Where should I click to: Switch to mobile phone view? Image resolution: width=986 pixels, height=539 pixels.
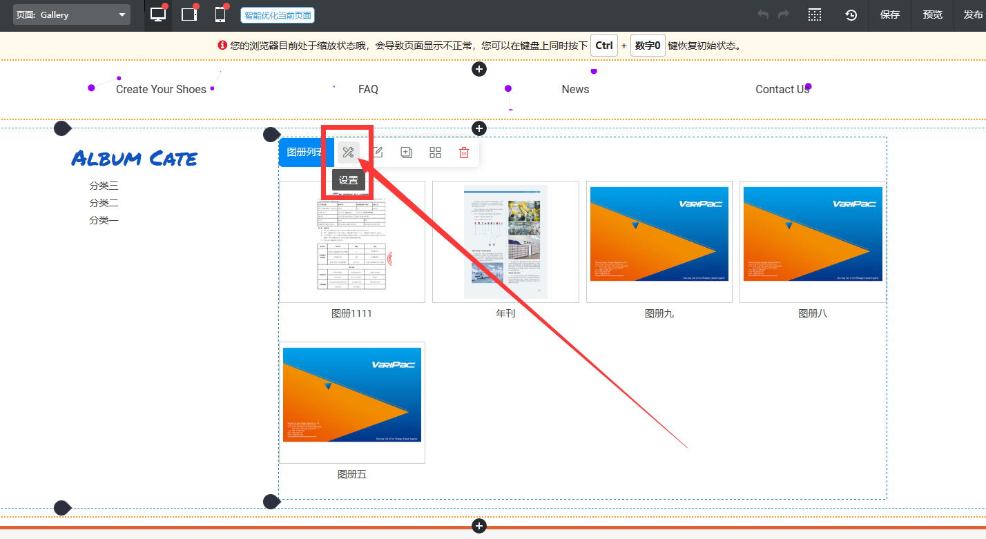tap(220, 14)
